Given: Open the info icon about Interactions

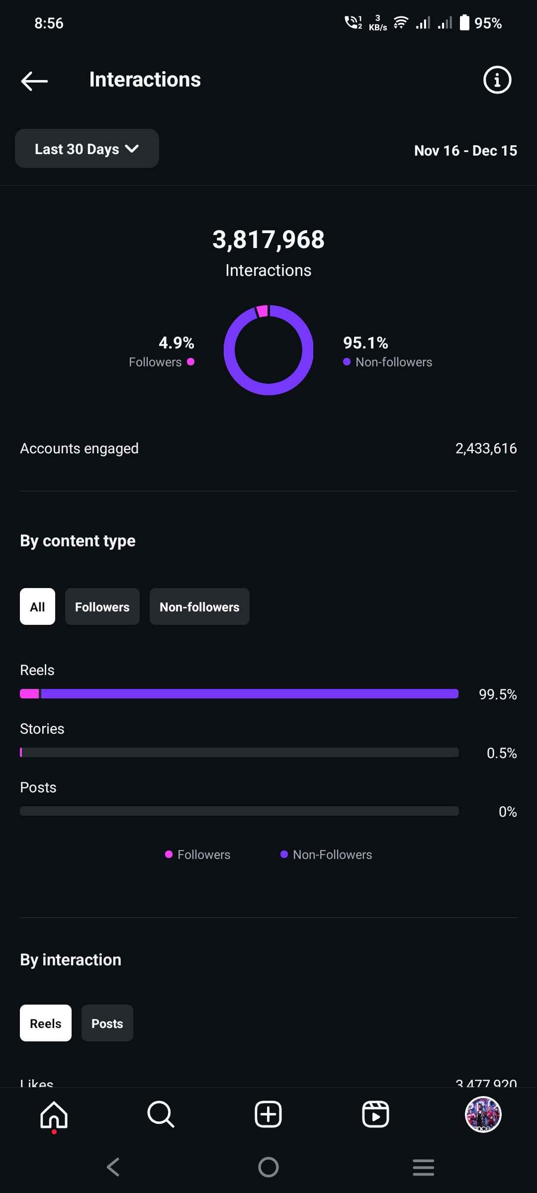Looking at the screenshot, I should [497, 80].
